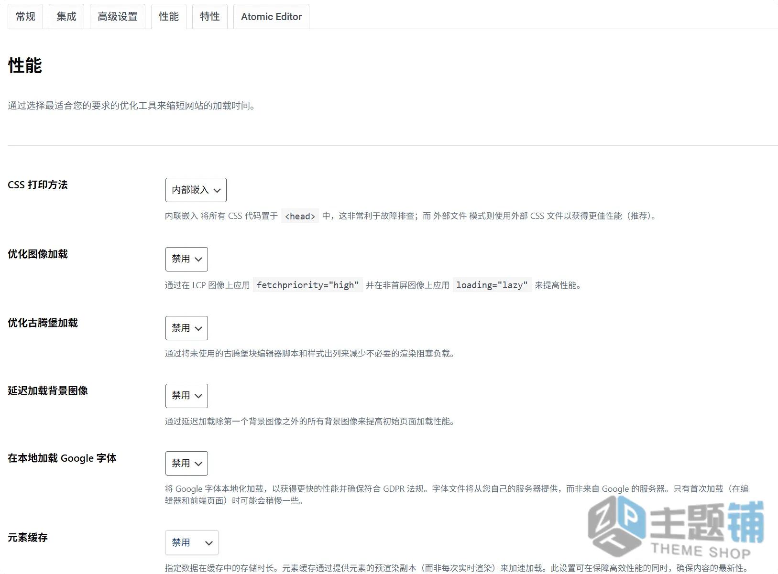Viewport: 778px width, 574px height.
Task: Click the loading="lazy" code snippet
Action: pos(492,285)
